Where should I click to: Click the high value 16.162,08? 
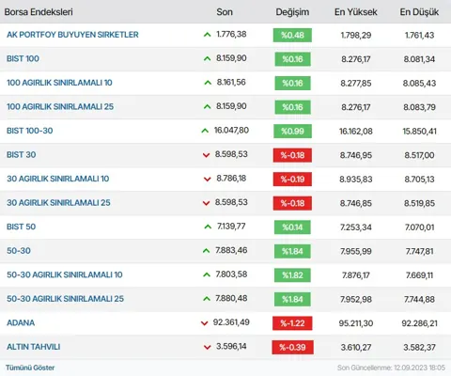pos(356,131)
